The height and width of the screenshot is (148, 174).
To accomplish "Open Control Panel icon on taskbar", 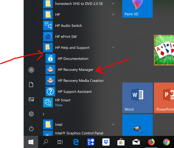I will (91, 142).
